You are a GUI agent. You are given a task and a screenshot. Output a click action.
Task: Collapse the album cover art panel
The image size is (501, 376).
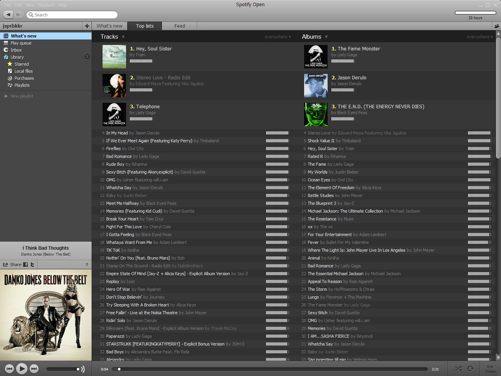point(87,265)
